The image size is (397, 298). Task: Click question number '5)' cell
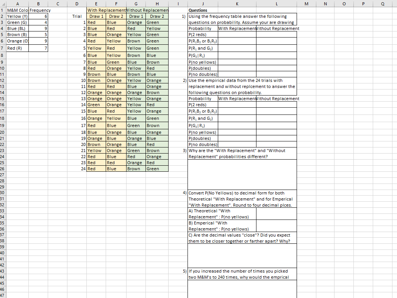178,271
